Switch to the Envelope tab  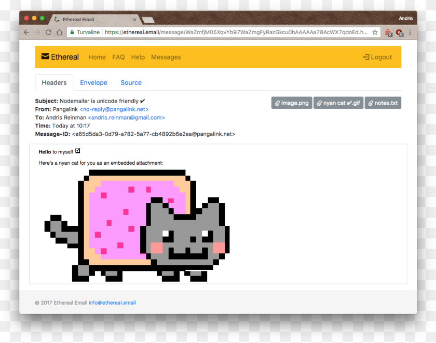pyautogui.click(x=94, y=83)
